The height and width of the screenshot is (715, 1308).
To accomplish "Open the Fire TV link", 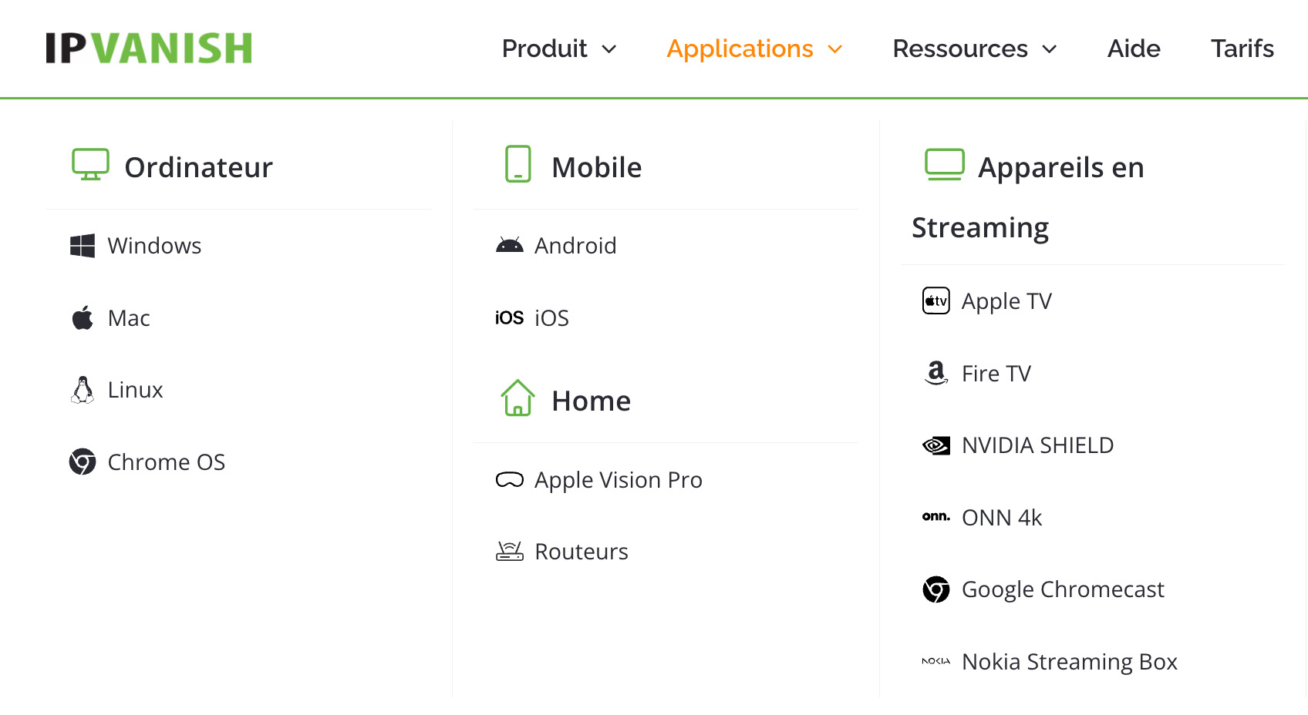I will pyautogui.click(x=996, y=373).
